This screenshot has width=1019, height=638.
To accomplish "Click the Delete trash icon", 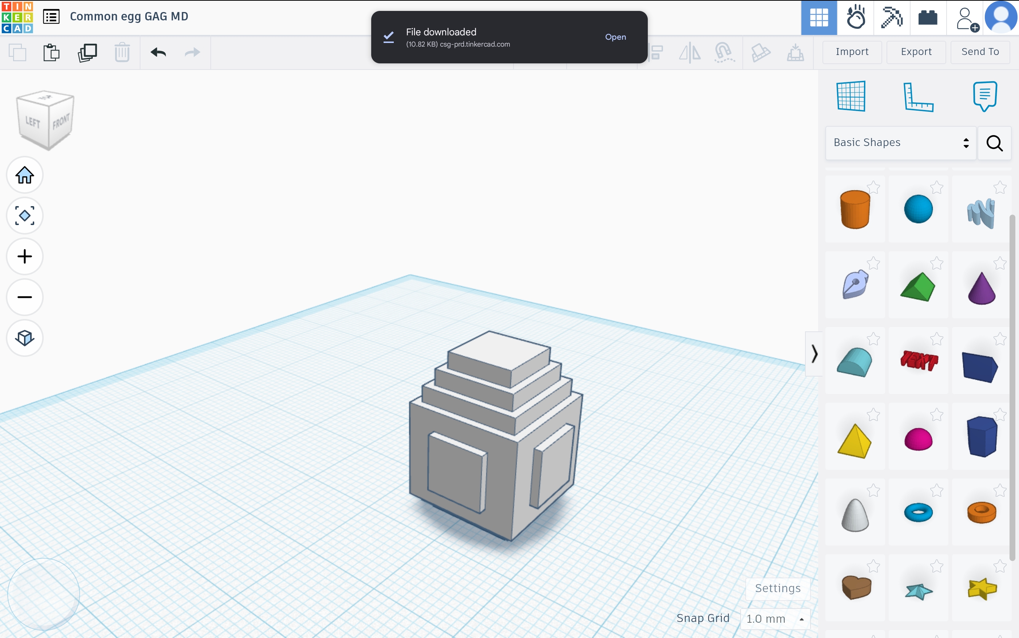I will pos(122,52).
